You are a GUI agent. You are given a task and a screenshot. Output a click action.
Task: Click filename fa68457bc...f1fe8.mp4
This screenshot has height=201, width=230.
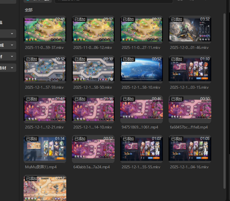189,127
